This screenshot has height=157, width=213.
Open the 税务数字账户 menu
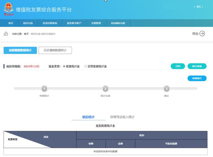point(74,23)
